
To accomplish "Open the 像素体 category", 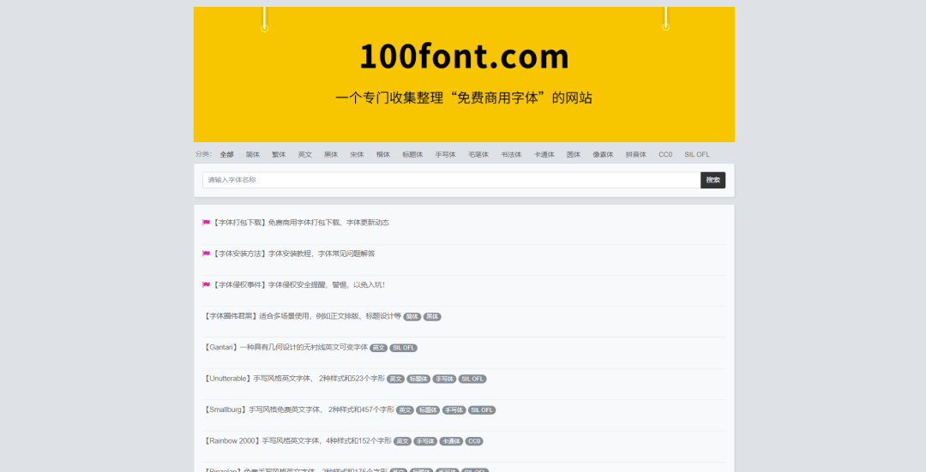I will 603,155.
